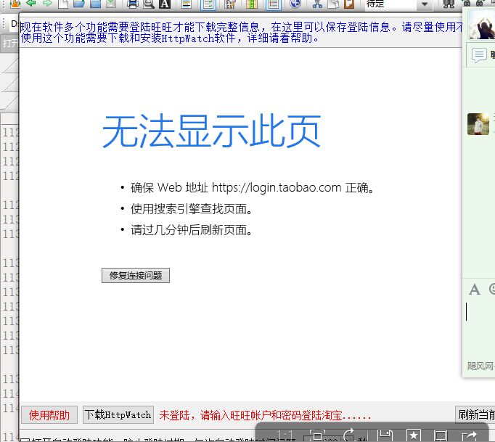
Task: Click the share arrow icon in viewer bar
Action: coord(469,436)
